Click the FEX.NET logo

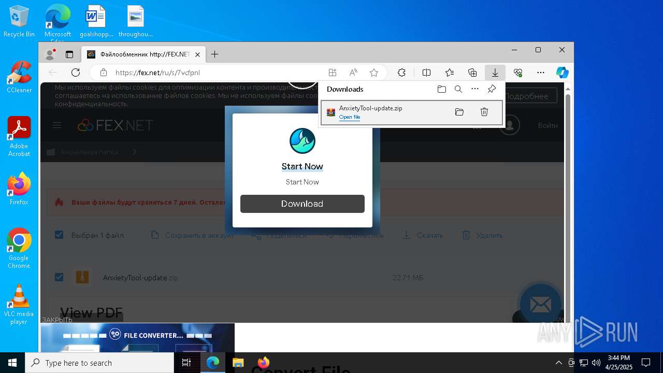pos(116,125)
